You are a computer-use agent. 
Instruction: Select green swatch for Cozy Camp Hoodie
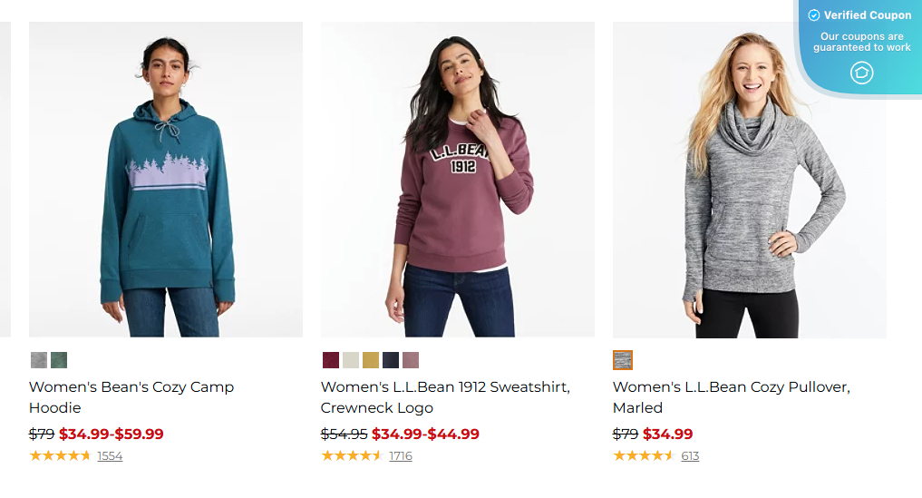point(59,360)
